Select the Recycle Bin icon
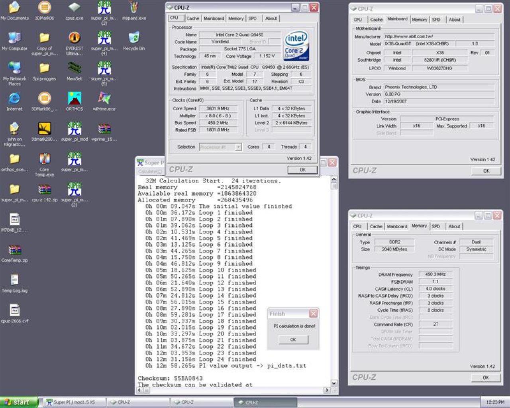Screen dimensions: 510x408 (x=134, y=41)
